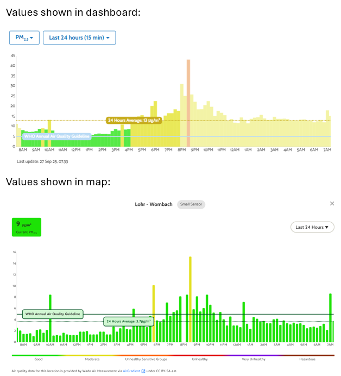Viewport: 341px width, 376px height.
Task: Open the AirGradient link
Action: click(x=131, y=371)
